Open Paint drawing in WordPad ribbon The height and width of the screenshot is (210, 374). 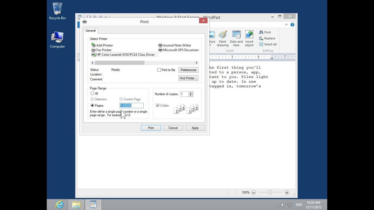click(x=223, y=38)
